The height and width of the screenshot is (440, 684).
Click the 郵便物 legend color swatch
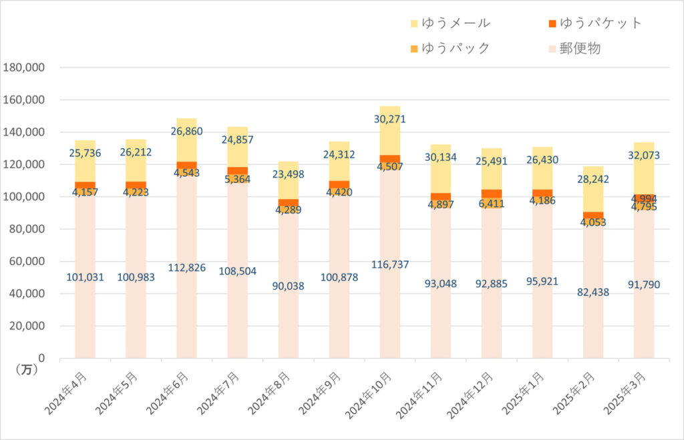pyautogui.click(x=551, y=49)
